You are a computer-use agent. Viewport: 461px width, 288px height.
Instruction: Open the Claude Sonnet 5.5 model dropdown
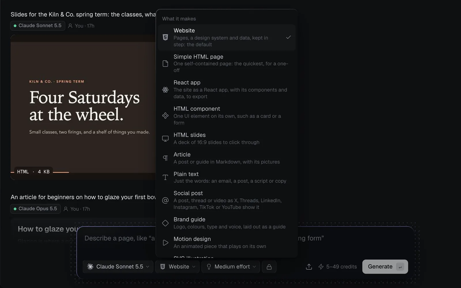coord(118,267)
